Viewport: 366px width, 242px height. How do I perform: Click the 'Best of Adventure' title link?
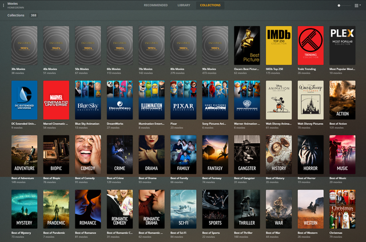[x=23, y=178]
